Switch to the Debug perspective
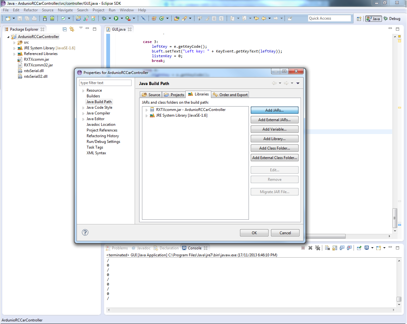The height and width of the screenshot is (324, 407). (x=392, y=19)
